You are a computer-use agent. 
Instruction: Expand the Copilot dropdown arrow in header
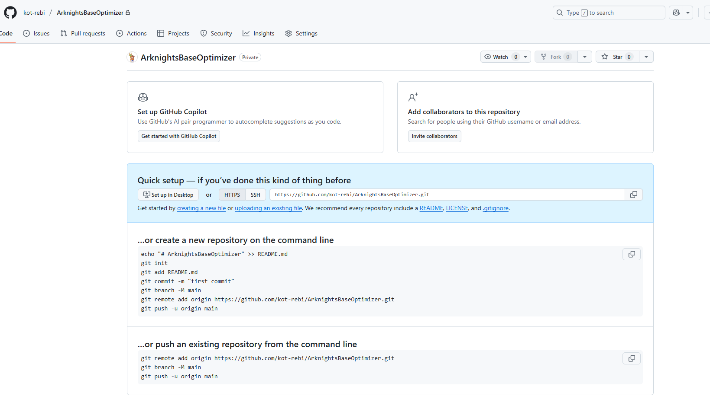click(688, 13)
